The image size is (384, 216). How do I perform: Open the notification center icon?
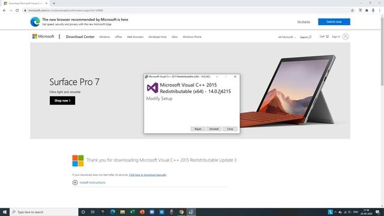[x=377, y=212]
